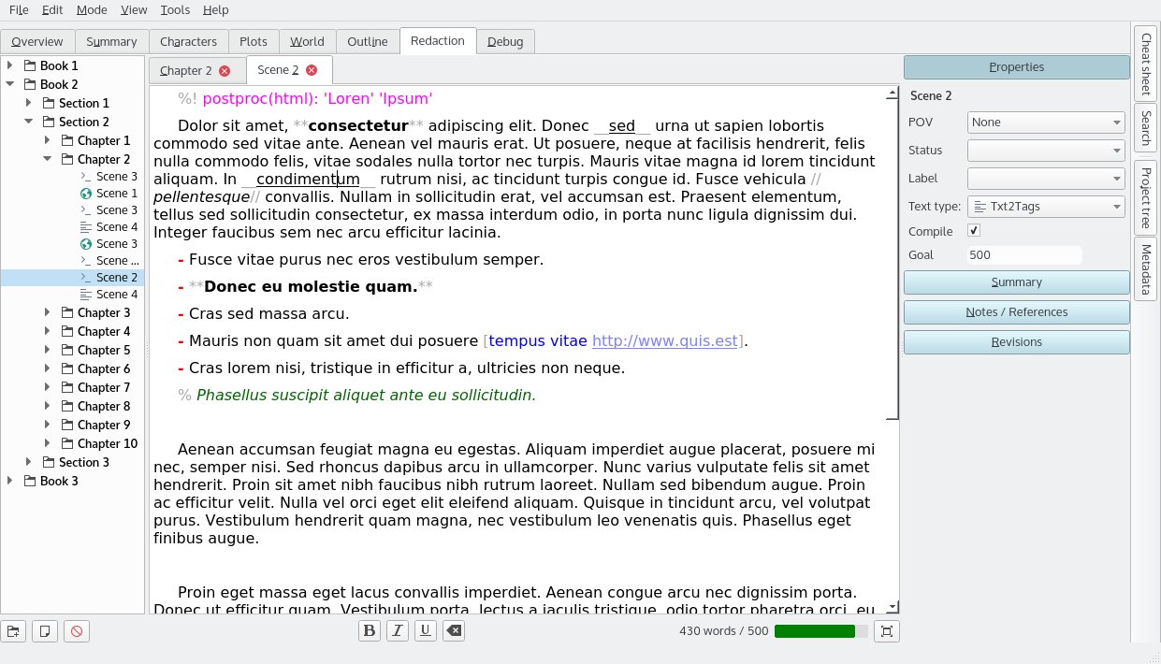Open the Text type dropdown
The image size is (1161, 664).
(x=1046, y=207)
